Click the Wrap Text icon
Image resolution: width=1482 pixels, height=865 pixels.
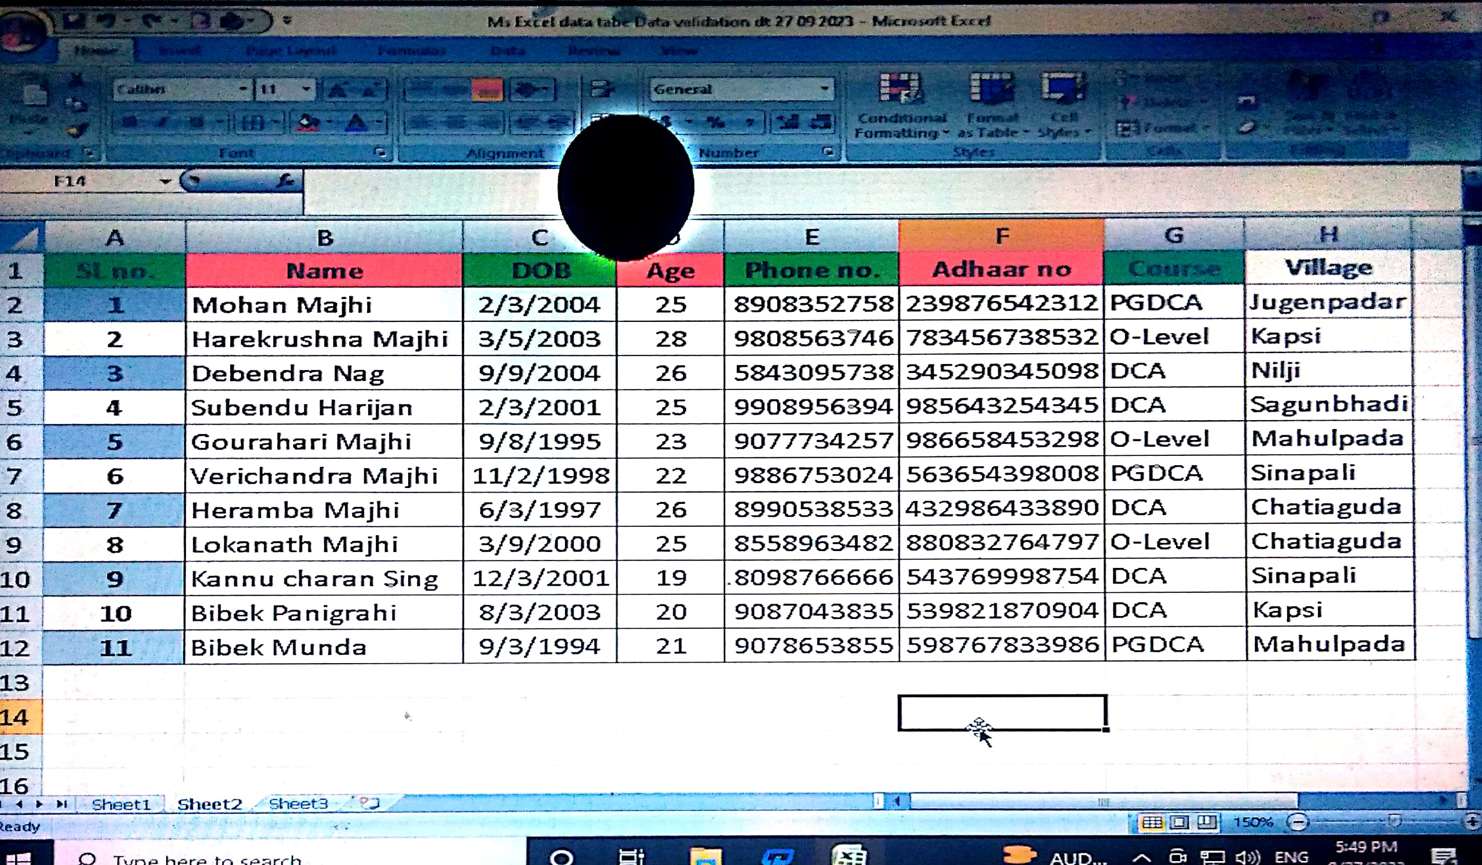point(601,89)
